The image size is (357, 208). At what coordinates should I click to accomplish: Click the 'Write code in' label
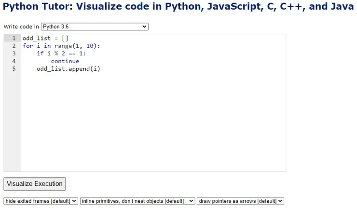[21, 27]
